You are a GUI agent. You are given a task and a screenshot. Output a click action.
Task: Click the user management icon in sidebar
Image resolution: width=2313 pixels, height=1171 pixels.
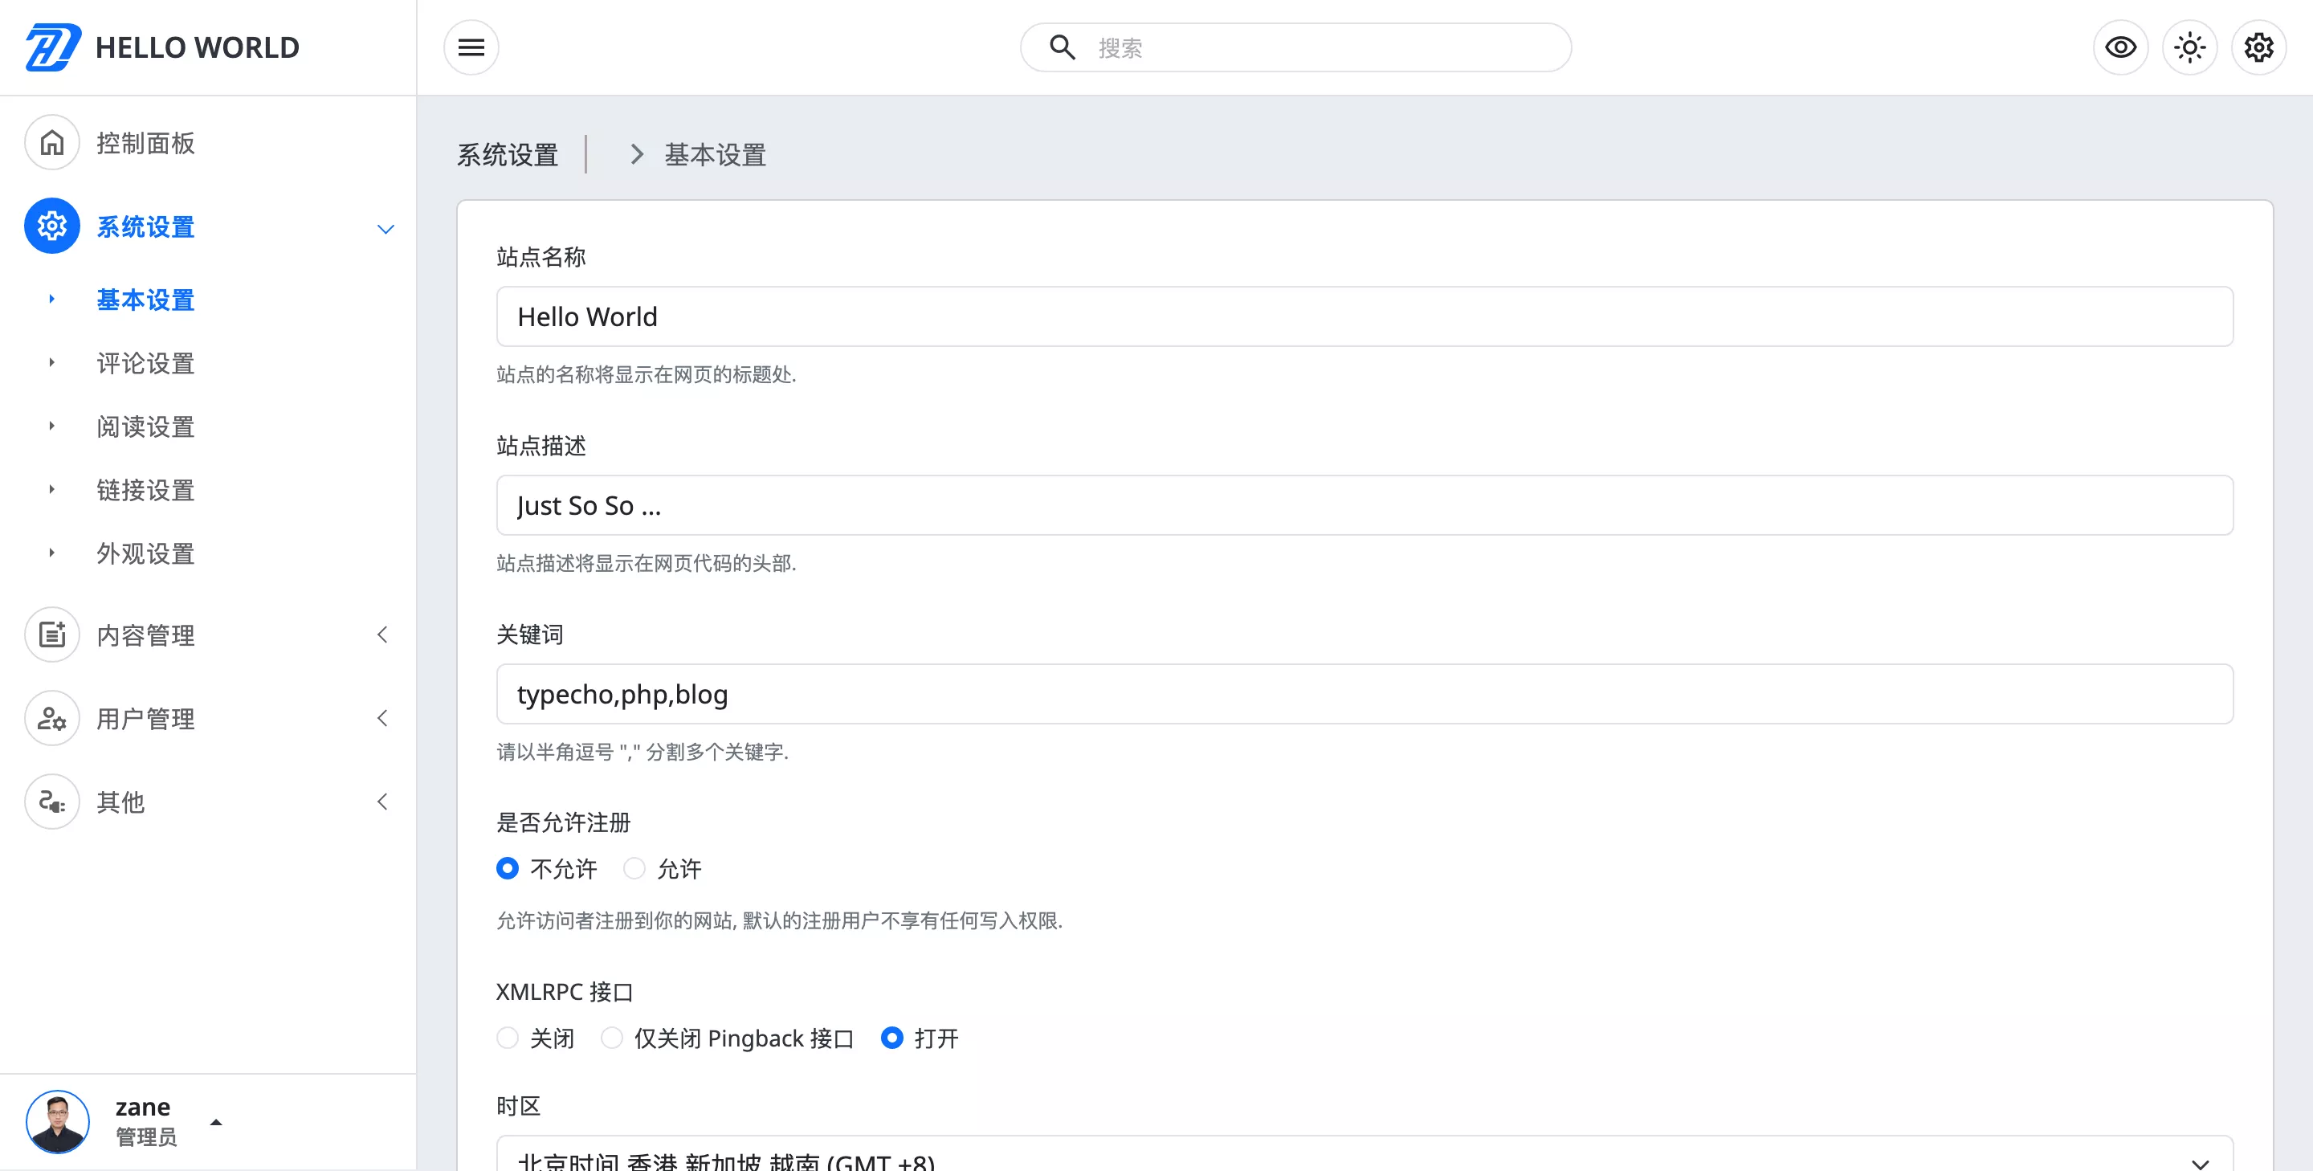coord(51,718)
